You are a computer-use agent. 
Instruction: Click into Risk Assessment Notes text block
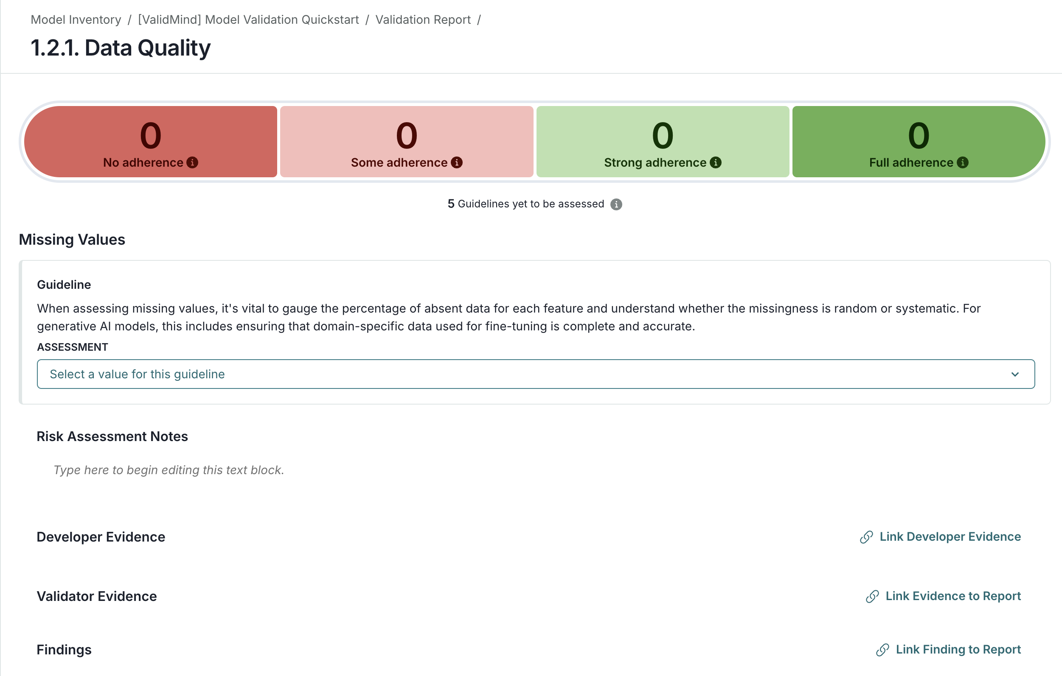pyautogui.click(x=169, y=470)
